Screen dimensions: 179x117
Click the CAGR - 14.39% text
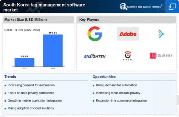tap(22, 30)
